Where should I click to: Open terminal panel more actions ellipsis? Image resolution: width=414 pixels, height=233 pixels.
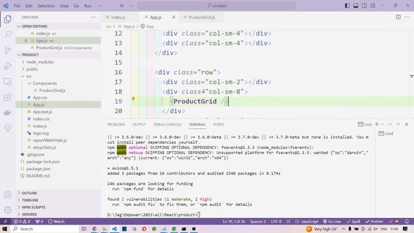pos(389,124)
